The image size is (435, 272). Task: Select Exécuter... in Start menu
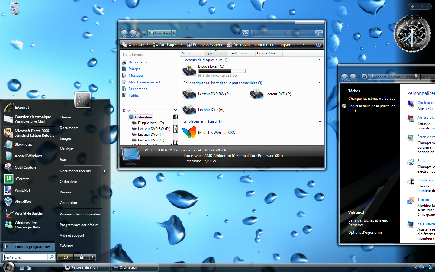pyautogui.click(x=68, y=246)
